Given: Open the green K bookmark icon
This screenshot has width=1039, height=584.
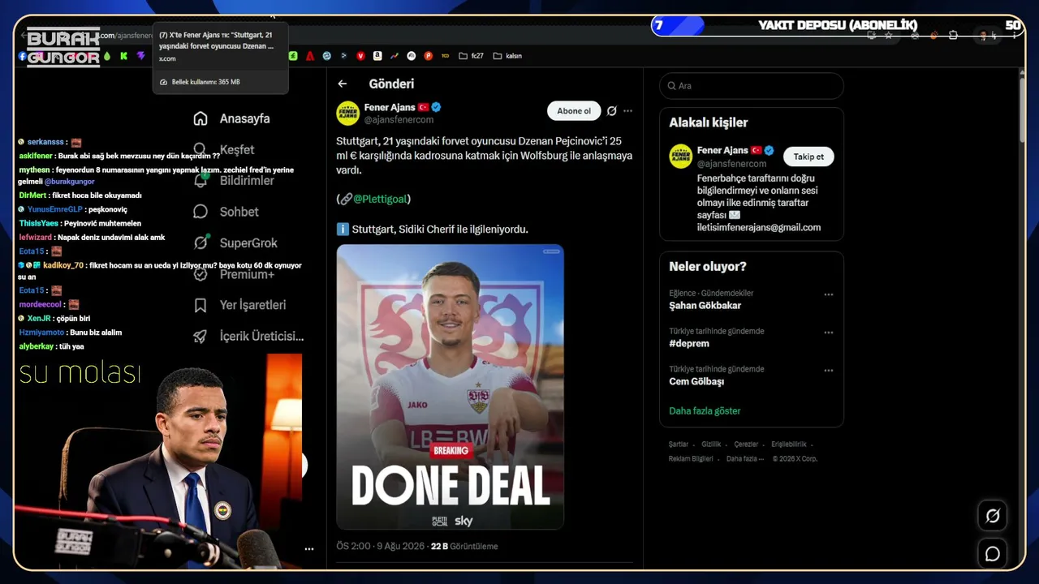Looking at the screenshot, I should [123, 56].
